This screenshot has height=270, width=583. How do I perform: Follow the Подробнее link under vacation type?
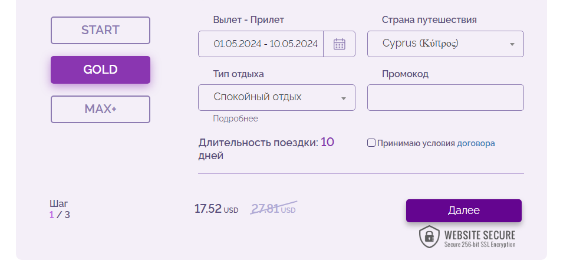coord(235,118)
